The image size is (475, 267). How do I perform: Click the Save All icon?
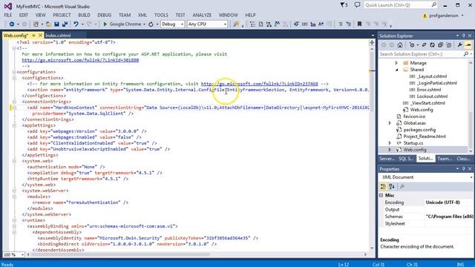65,24
